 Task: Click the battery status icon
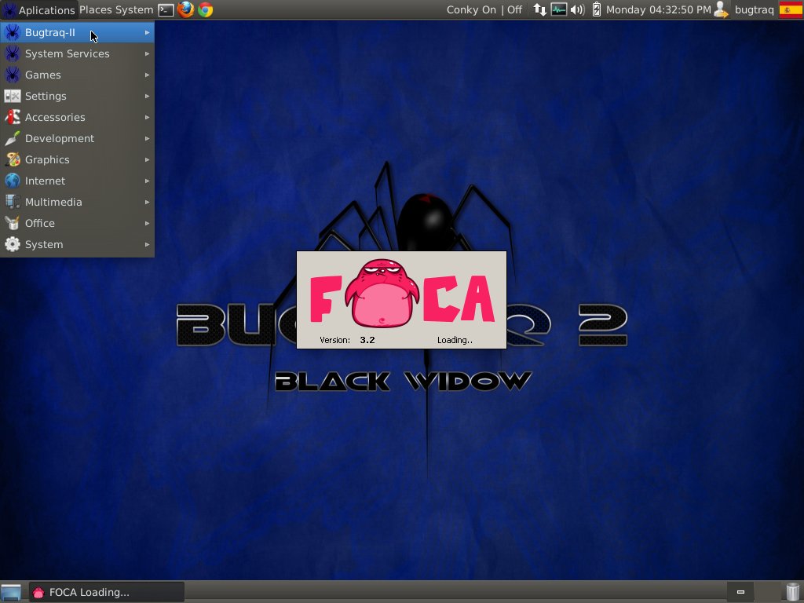[597, 9]
